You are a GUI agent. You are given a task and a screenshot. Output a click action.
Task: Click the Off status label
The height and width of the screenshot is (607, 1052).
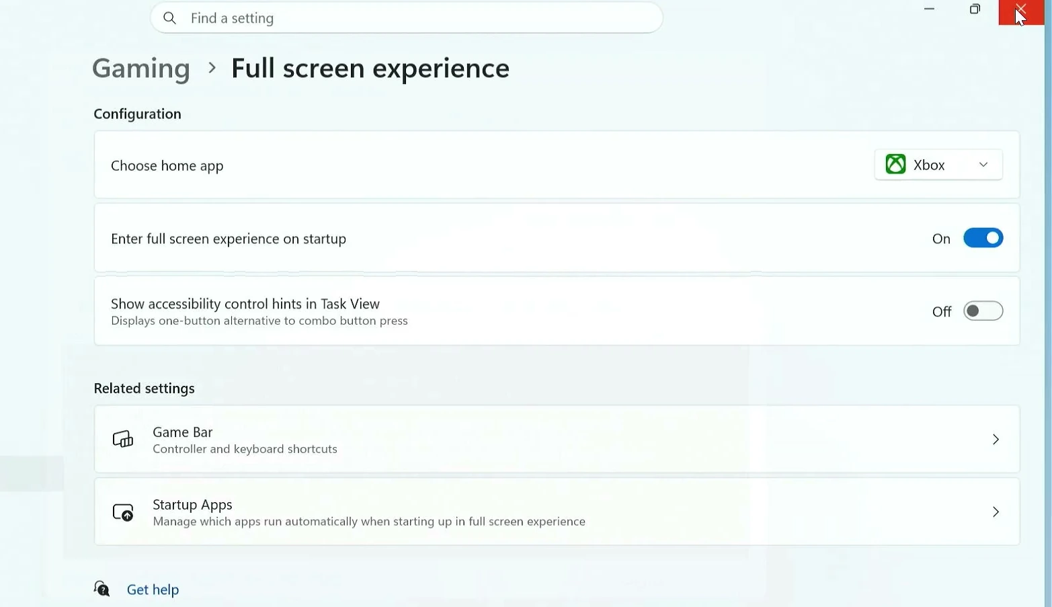[942, 312]
